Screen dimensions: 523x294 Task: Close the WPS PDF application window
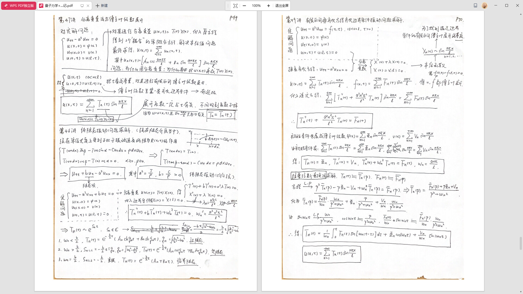(518, 5)
